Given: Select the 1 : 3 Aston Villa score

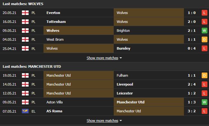Looking at the screenshot, I should (192, 102).
